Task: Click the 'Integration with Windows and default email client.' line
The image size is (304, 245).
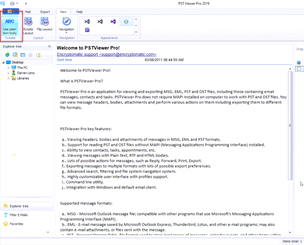Action: coord(109,187)
